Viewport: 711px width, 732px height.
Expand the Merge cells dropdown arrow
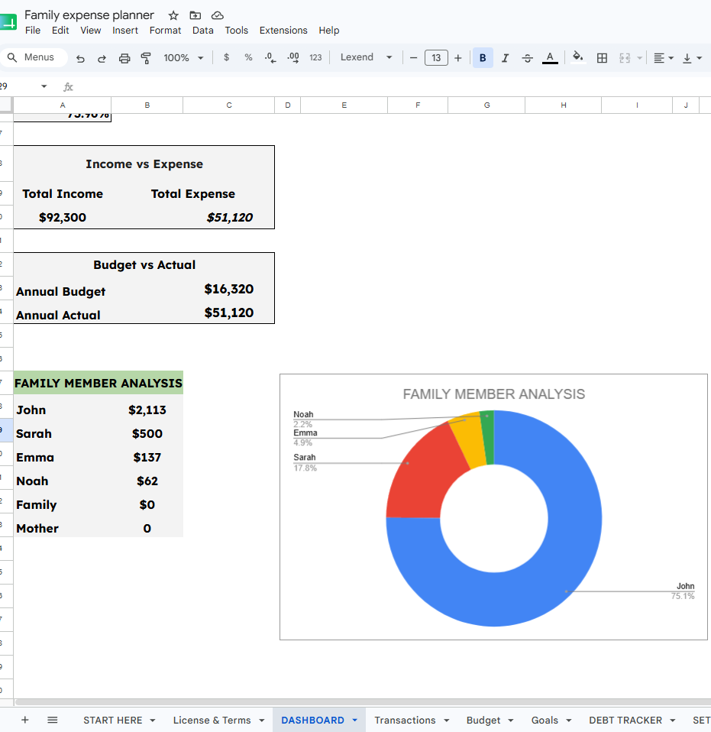point(640,58)
